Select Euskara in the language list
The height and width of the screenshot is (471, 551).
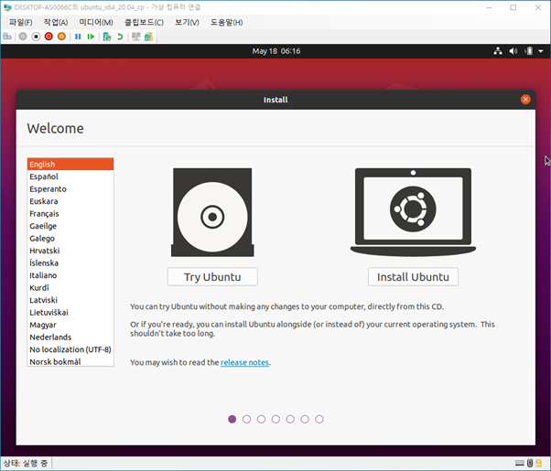click(x=70, y=201)
